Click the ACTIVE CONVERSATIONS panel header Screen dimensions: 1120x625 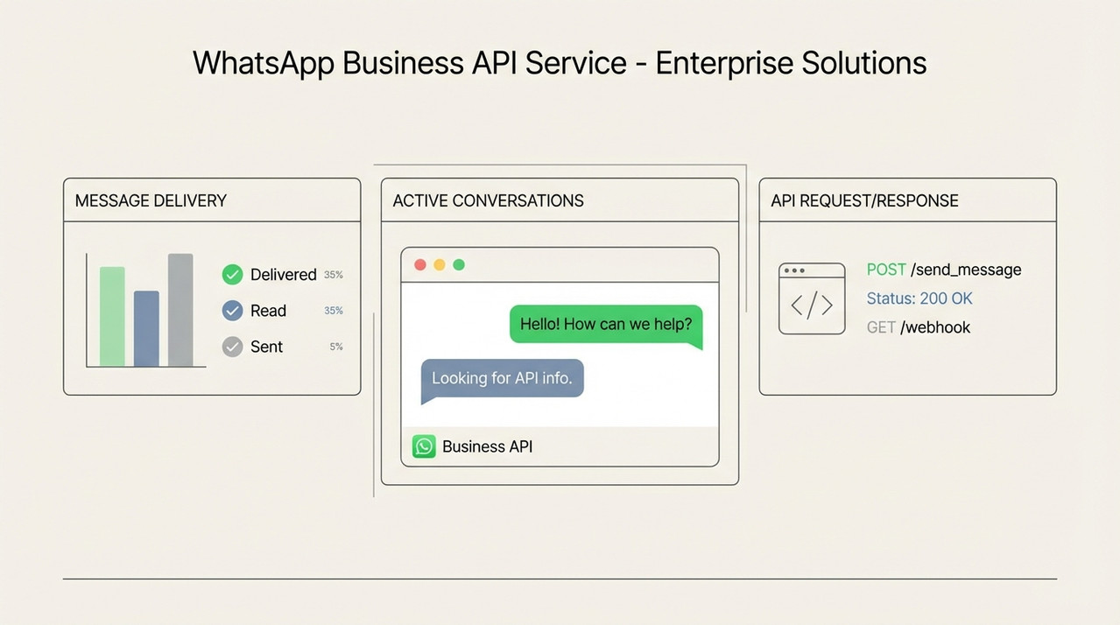click(x=560, y=200)
